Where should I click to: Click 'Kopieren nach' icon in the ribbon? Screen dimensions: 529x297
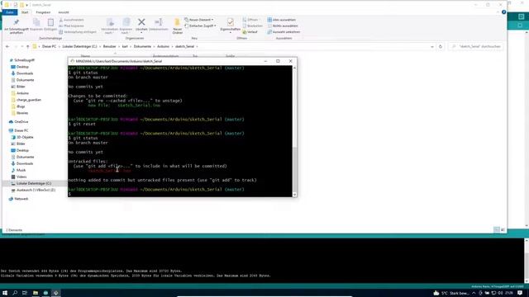point(126,23)
